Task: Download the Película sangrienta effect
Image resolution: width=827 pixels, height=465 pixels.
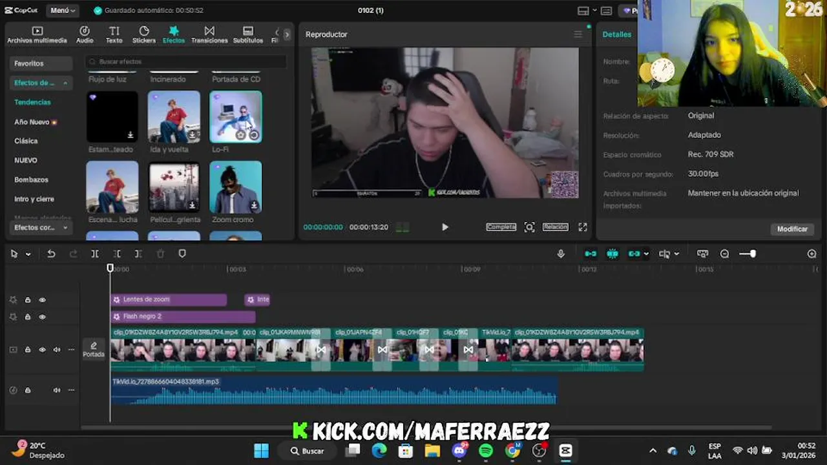Action: pos(193,205)
